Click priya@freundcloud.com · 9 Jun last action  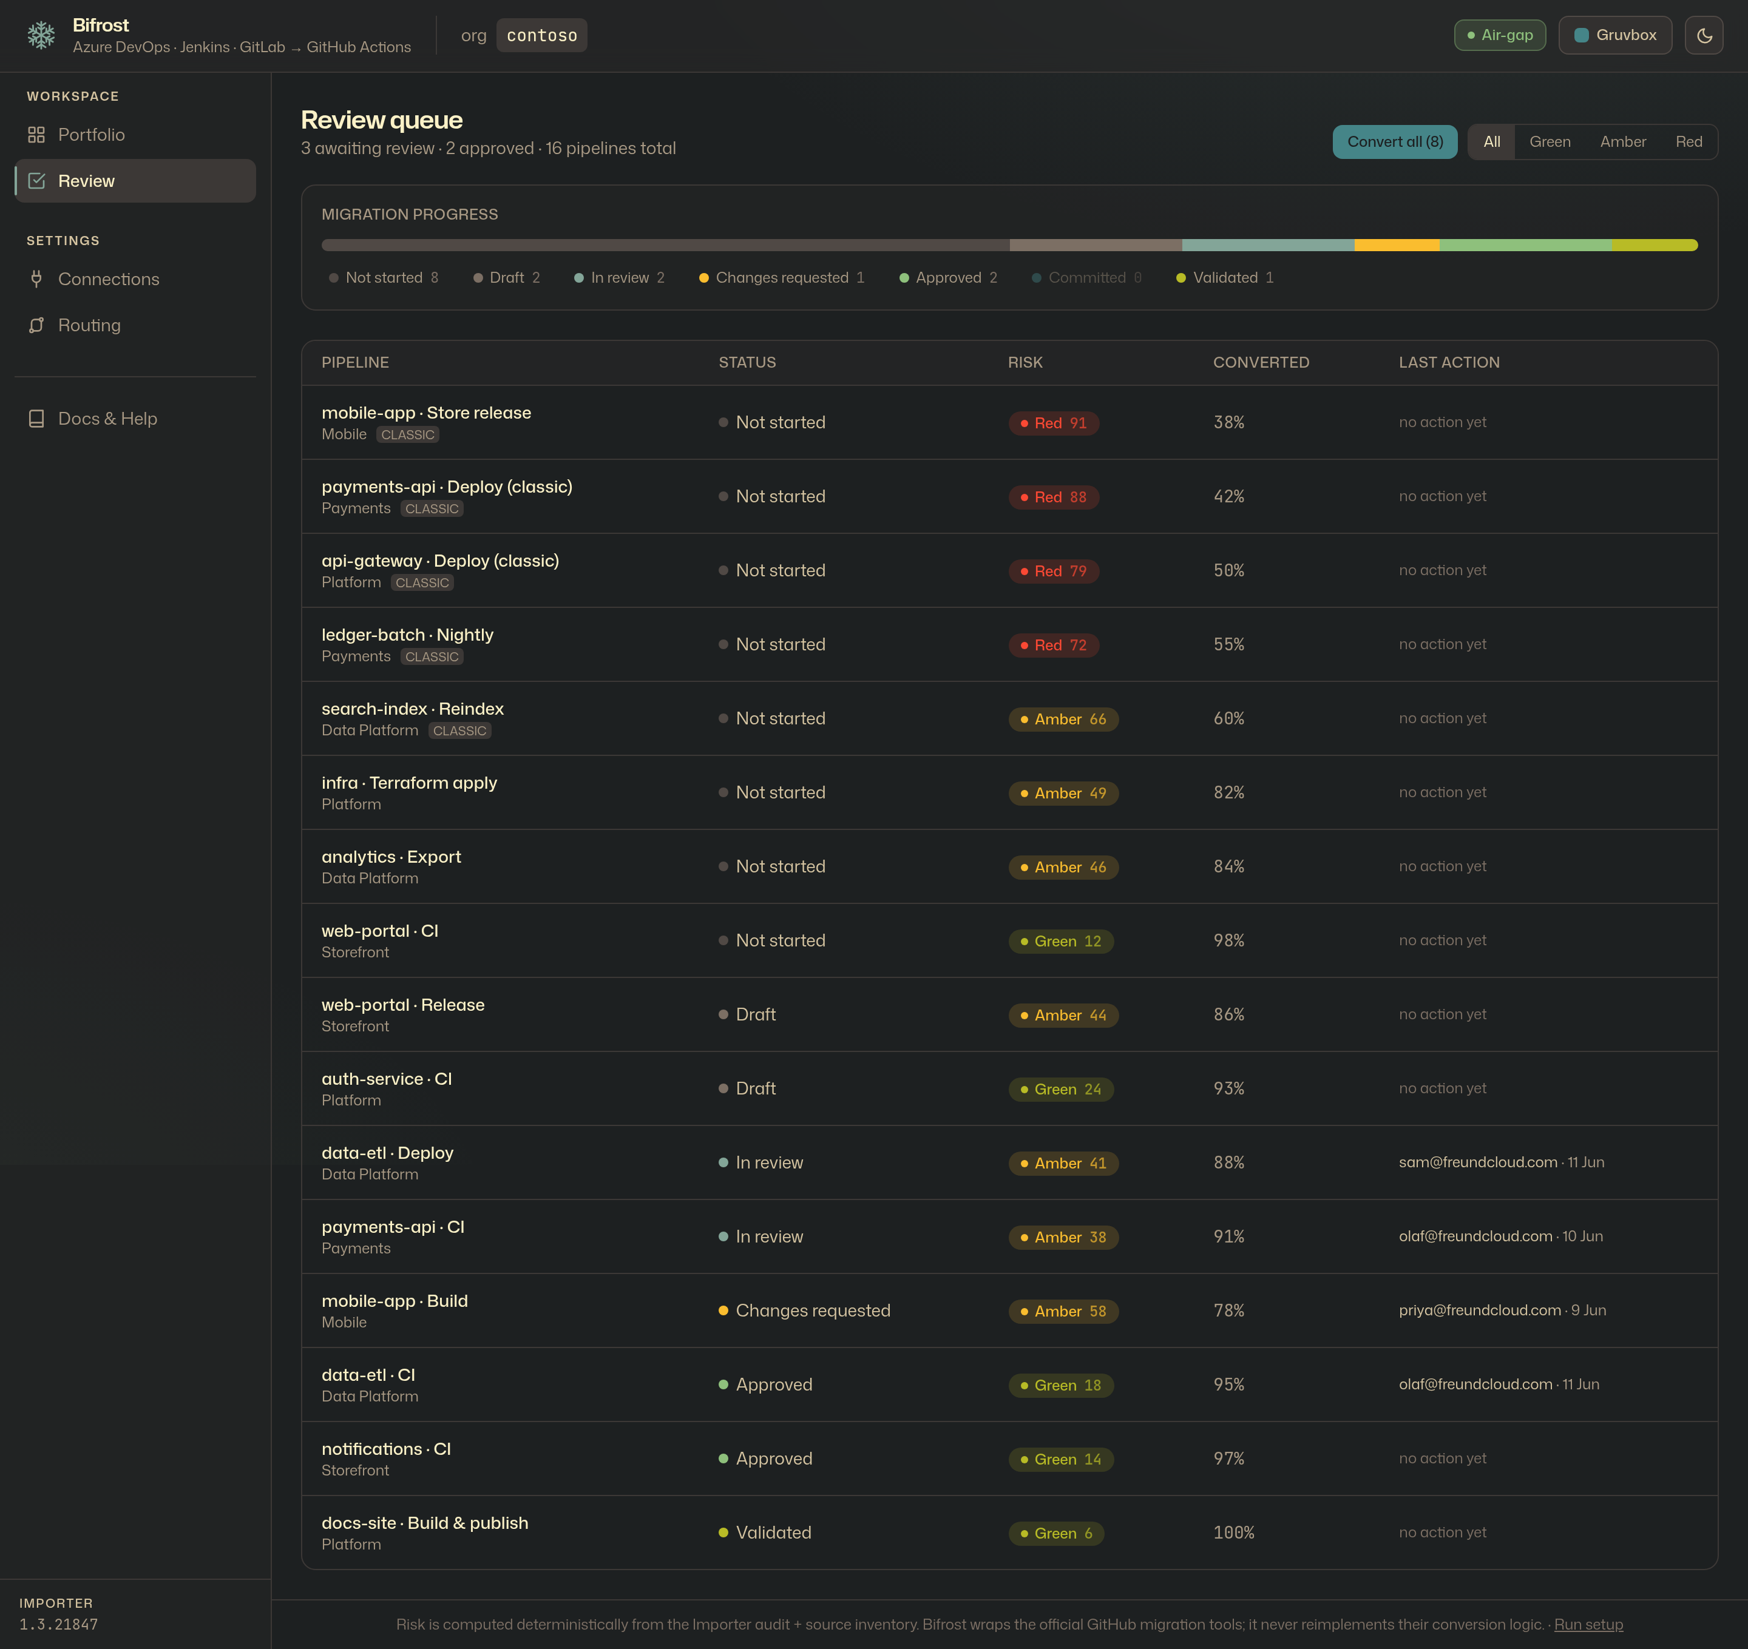(x=1502, y=1310)
